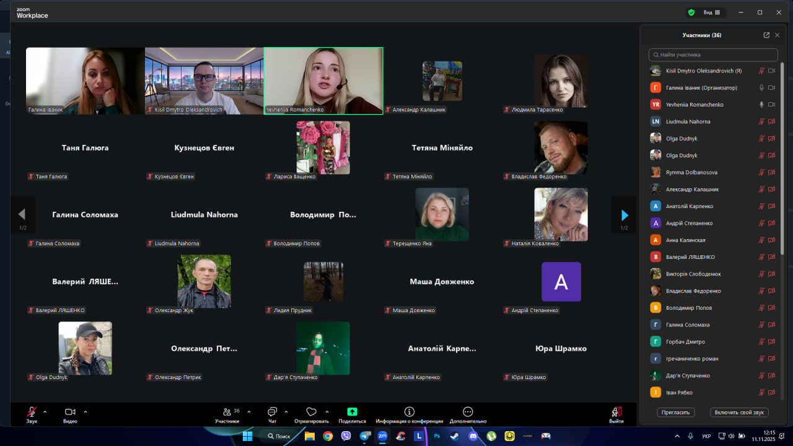Expand the arrow next to Participants
The height and width of the screenshot is (446, 793).
(x=249, y=411)
